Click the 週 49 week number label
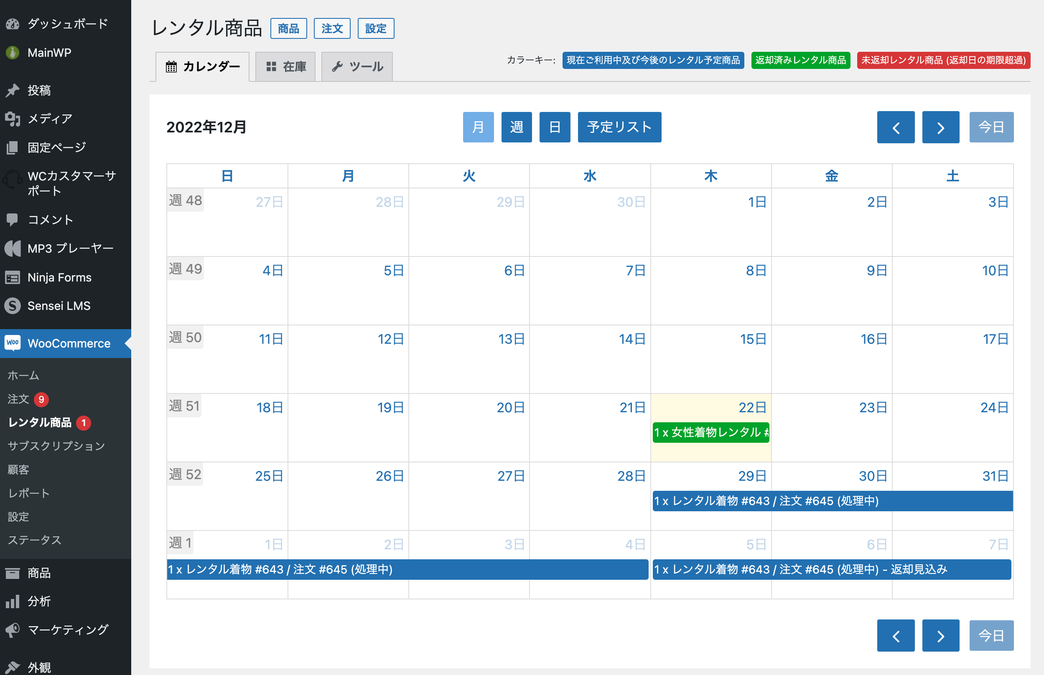This screenshot has width=1044, height=675. [186, 269]
